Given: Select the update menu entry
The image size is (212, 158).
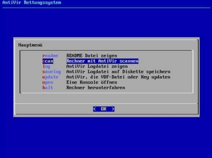Looking at the screenshot, I should point(50,77).
